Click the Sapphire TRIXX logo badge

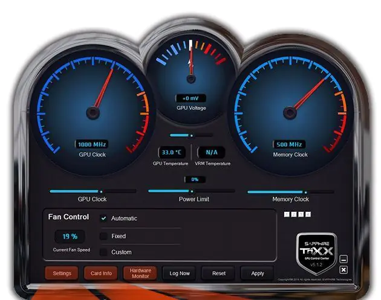(316, 254)
